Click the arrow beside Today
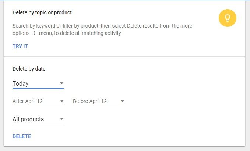 coord(62,83)
